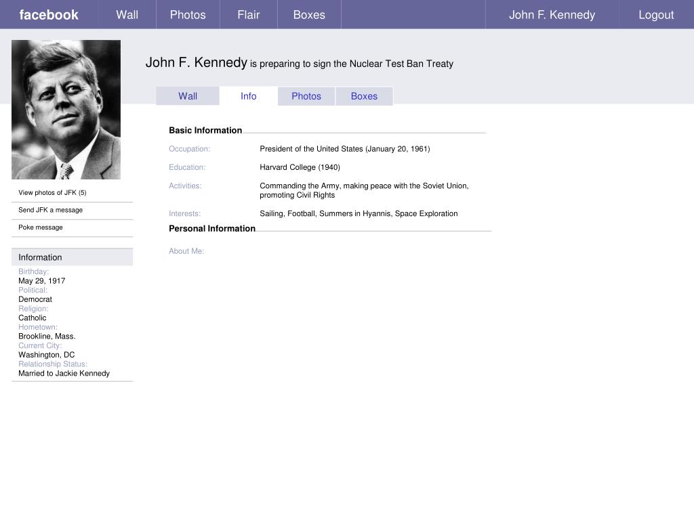Click 'Harvard College (1940)'
The width and height of the screenshot is (694, 520).
pyautogui.click(x=300, y=168)
